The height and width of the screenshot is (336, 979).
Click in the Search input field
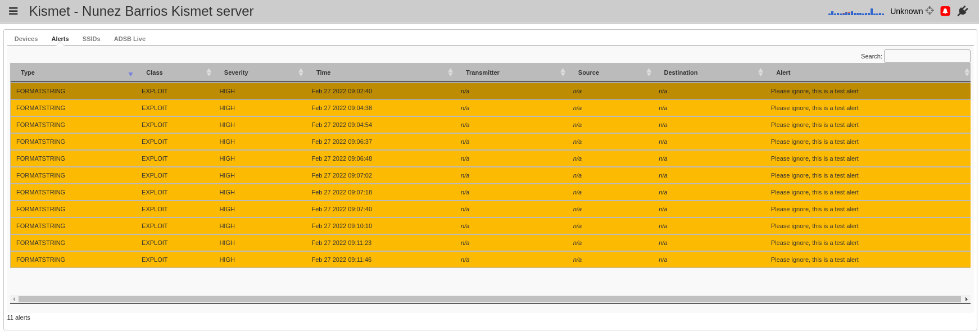927,56
